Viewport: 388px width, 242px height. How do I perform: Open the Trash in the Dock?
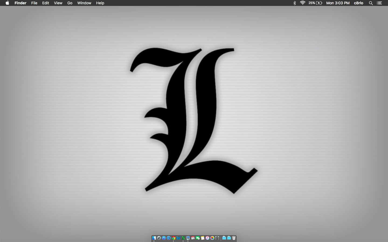(234, 238)
